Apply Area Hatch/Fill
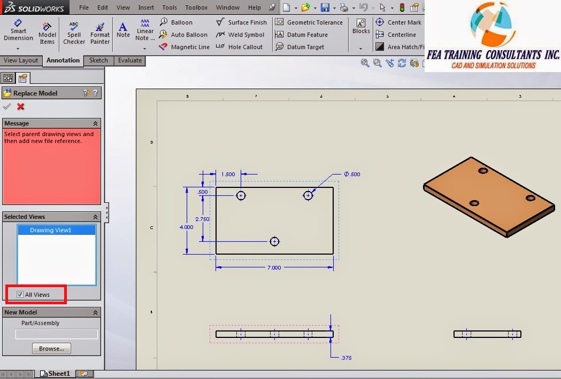 click(x=399, y=47)
